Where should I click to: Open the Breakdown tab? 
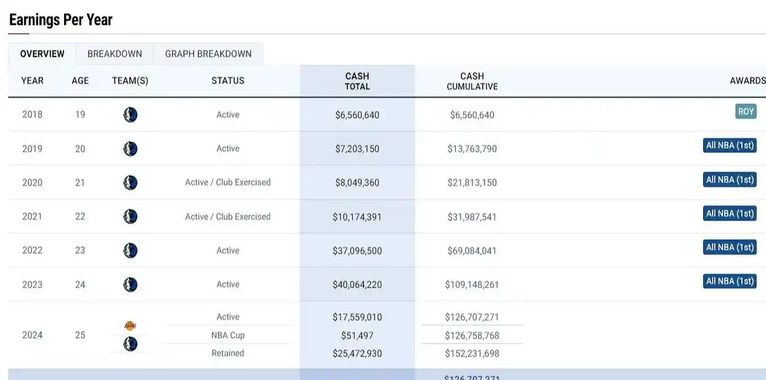click(115, 54)
